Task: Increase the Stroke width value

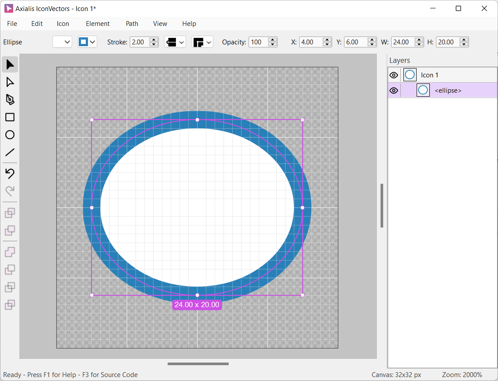Action: click(x=154, y=40)
